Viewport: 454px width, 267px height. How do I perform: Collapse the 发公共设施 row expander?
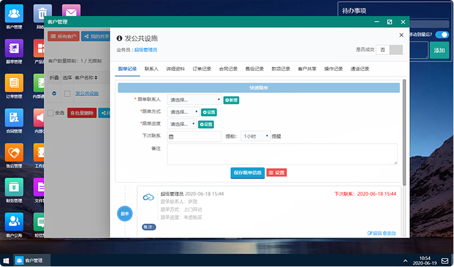54,93
